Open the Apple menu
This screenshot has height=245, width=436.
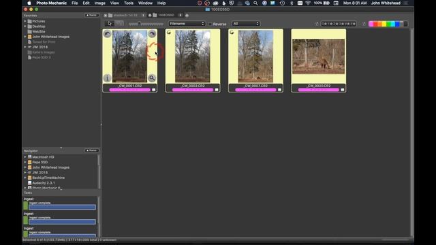coord(29,3)
